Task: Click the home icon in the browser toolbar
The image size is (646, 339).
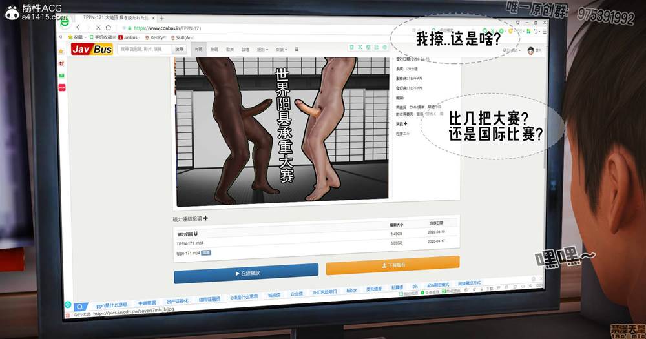Action: coord(109,28)
